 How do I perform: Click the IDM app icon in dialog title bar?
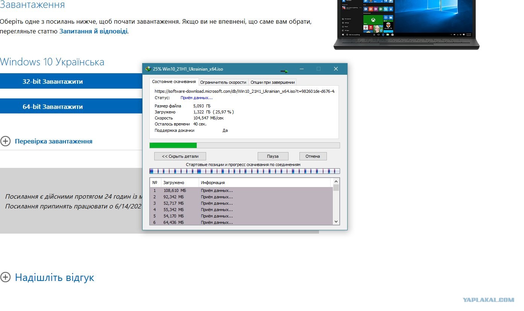[x=148, y=69]
